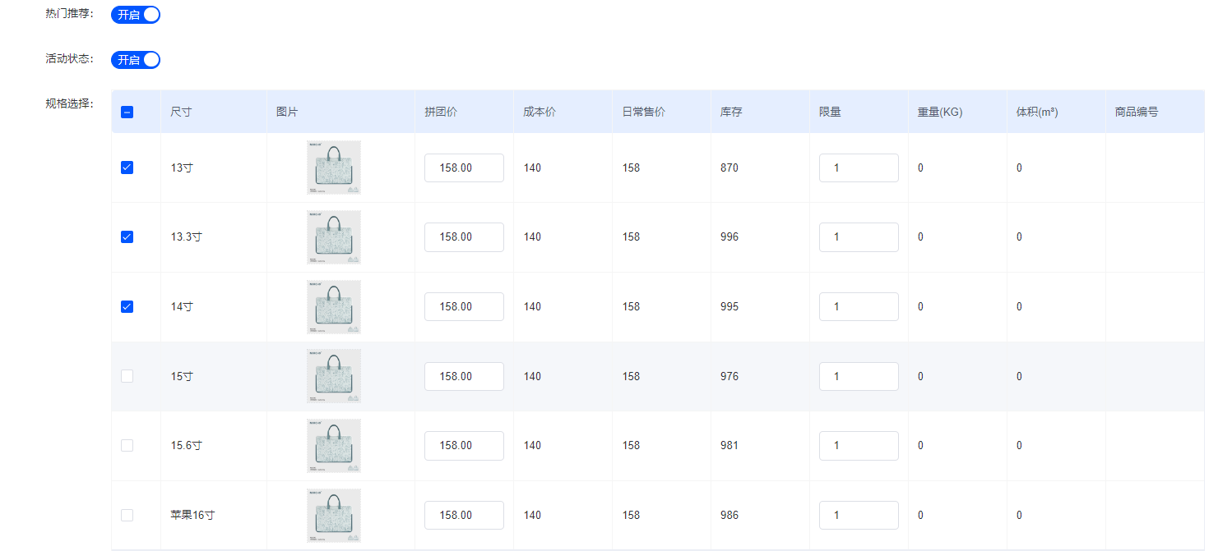Focus the 拼团价 input for 苹果16寸
The height and width of the screenshot is (560, 1232).
tap(464, 515)
